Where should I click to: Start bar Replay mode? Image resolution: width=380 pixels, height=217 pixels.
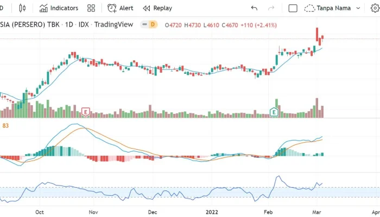(157, 8)
